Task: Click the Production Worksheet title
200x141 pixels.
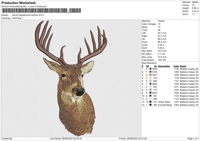Action: 19,3
